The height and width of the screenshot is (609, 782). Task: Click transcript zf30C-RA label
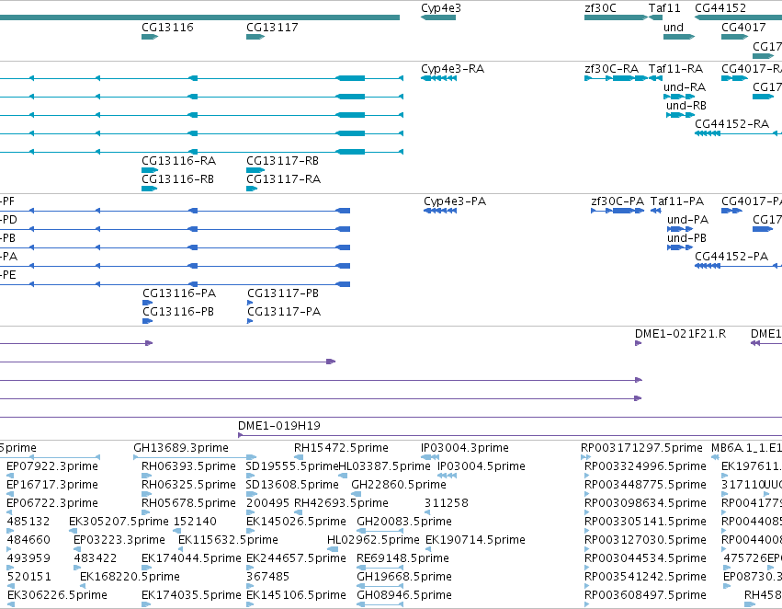611,69
